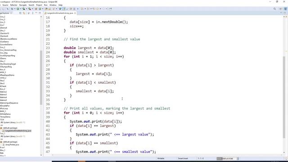
Task: Open the Run menu
Action: point(46,5)
